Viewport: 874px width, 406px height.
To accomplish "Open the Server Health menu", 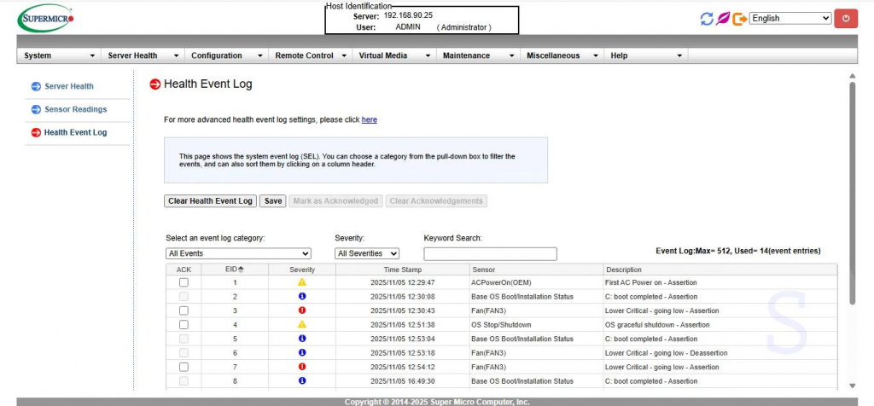I will point(142,55).
